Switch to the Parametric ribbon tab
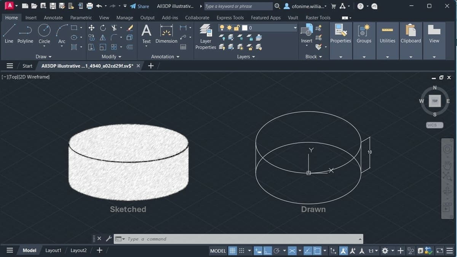Viewport: 457px width, 257px height. 81,18
